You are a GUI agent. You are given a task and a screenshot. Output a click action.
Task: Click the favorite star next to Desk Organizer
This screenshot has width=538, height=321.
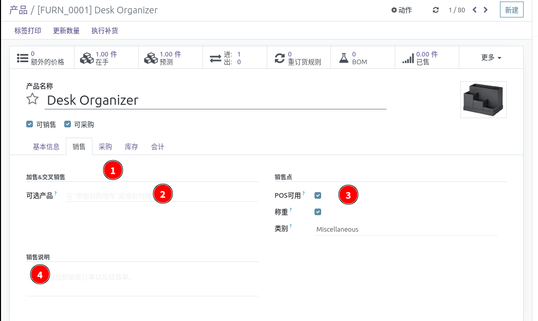pyautogui.click(x=32, y=99)
